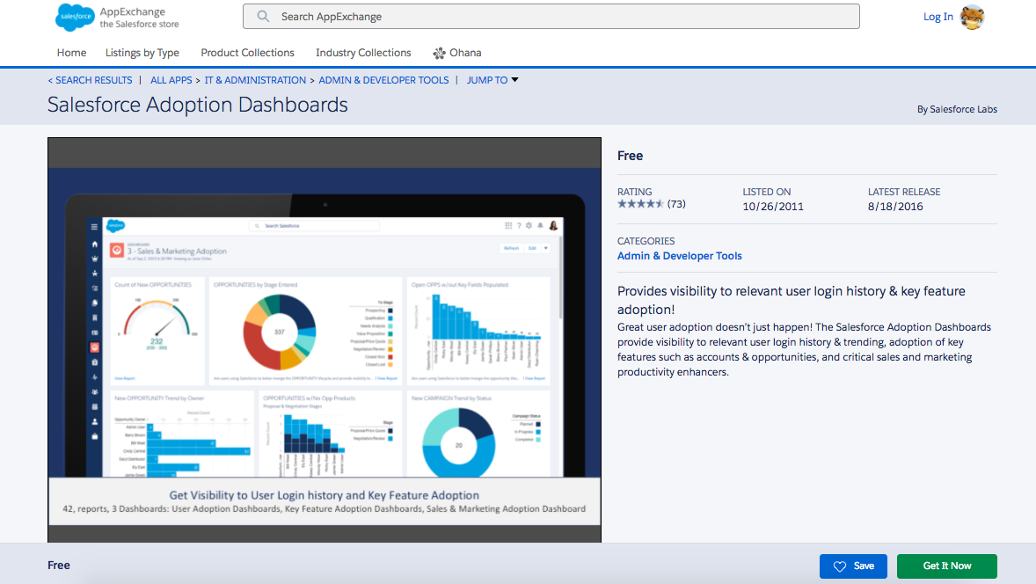Click the Ohana flower icon

point(439,53)
